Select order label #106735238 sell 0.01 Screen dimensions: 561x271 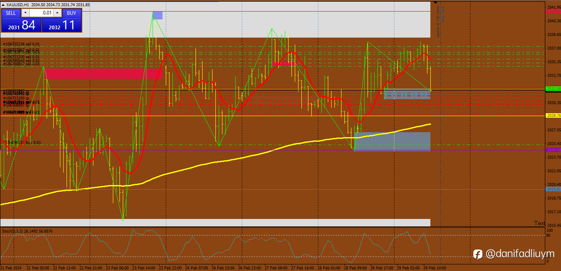(x=21, y=44)
